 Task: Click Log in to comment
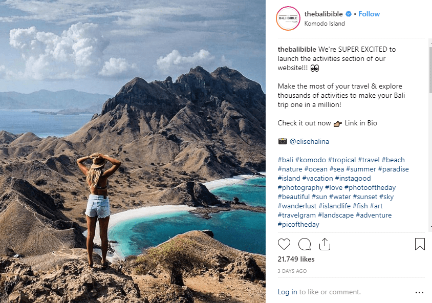point(287,292)
